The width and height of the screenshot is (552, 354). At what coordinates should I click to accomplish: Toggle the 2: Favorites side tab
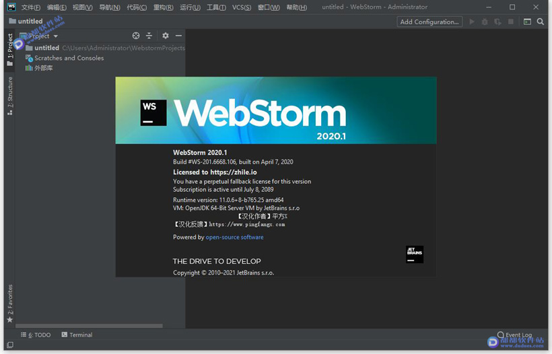(10, 304)
